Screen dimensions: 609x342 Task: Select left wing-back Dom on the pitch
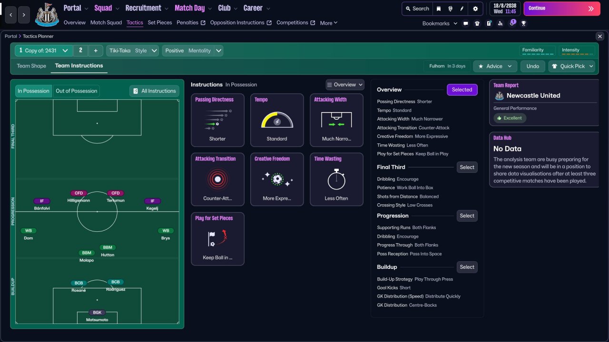tap(29, 234)
